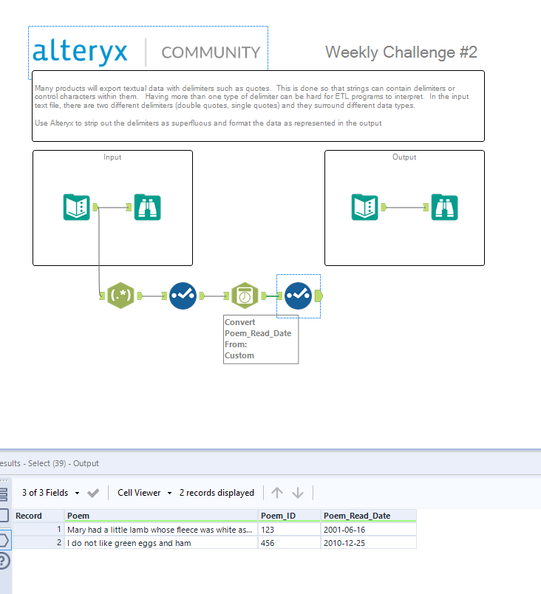This screenshot has width=541, height=594.
Task: Click the Poem_Read_Date column header
Action: [x=369, y=516]
